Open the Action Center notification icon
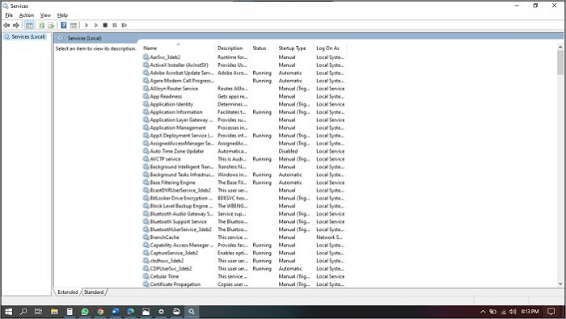 pyautogui.click(x=551, y=312)
